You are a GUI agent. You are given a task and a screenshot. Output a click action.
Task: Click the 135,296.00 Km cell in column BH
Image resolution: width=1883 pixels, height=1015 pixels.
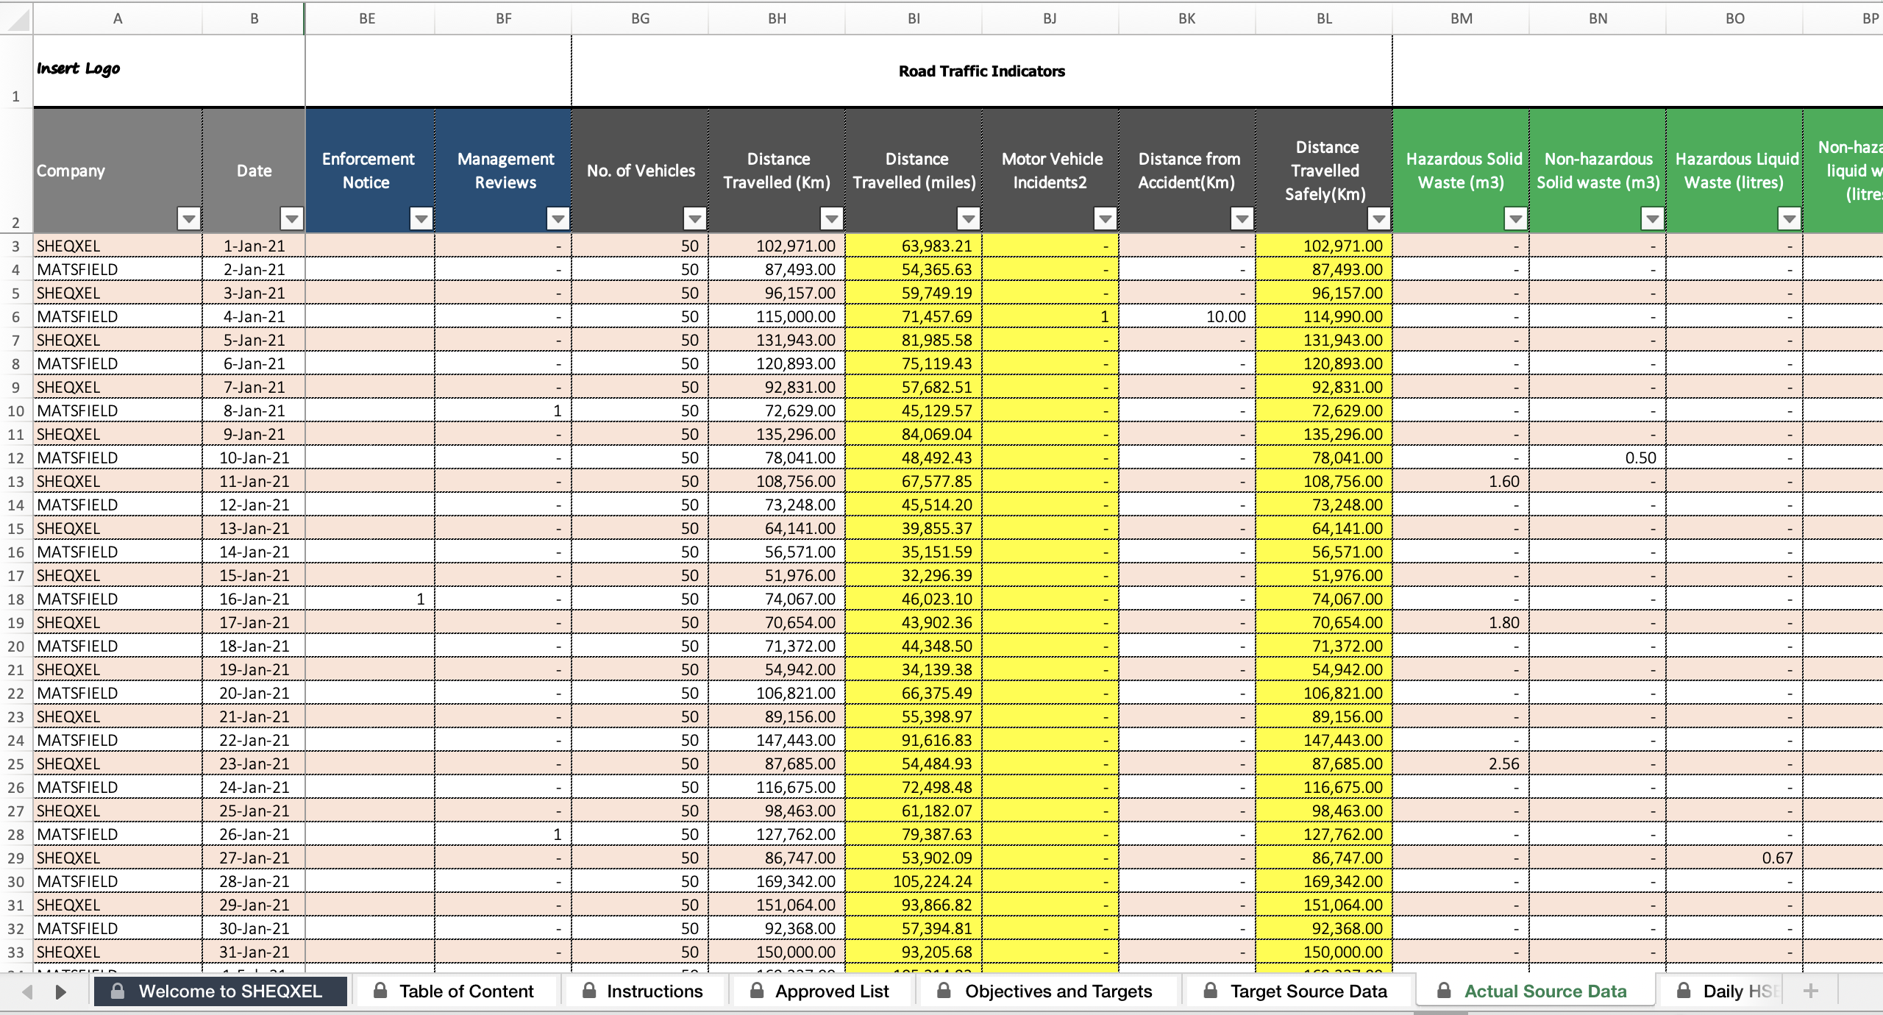click(777, 434)
